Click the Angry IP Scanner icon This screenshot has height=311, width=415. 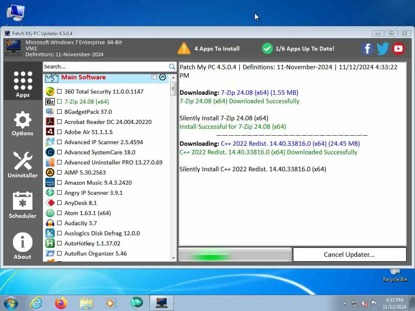[50, 192]
